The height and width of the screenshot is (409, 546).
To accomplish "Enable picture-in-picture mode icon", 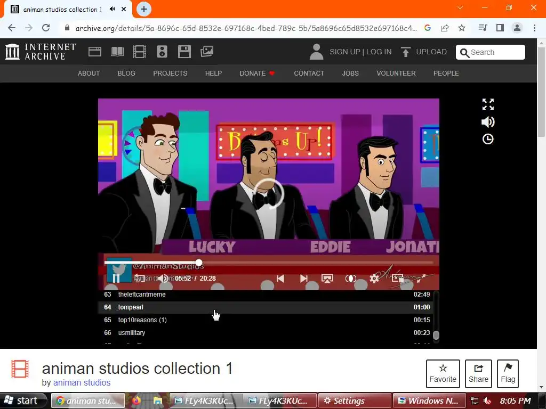I will point(397,278).
